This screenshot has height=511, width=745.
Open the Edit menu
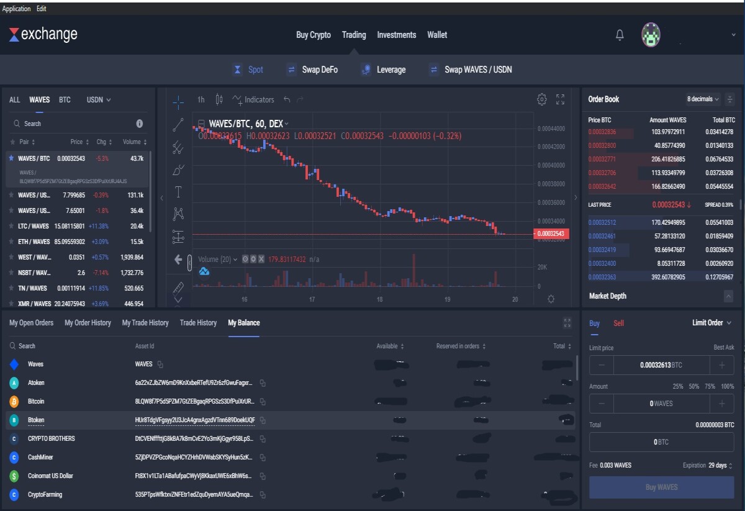[41, 9]
